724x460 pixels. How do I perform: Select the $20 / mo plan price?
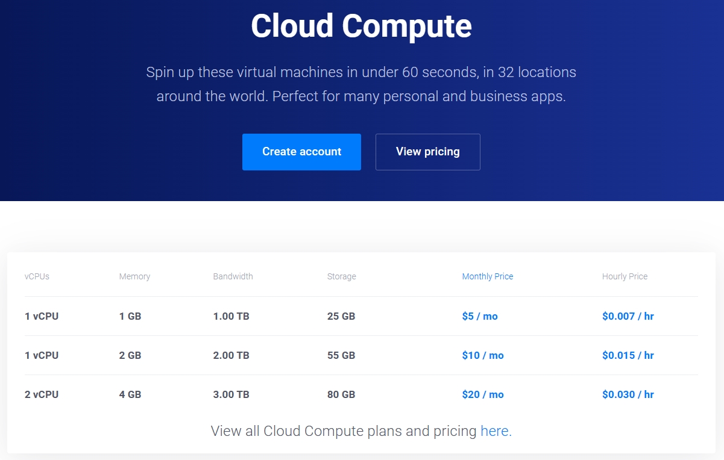click(x=482, y=394)
